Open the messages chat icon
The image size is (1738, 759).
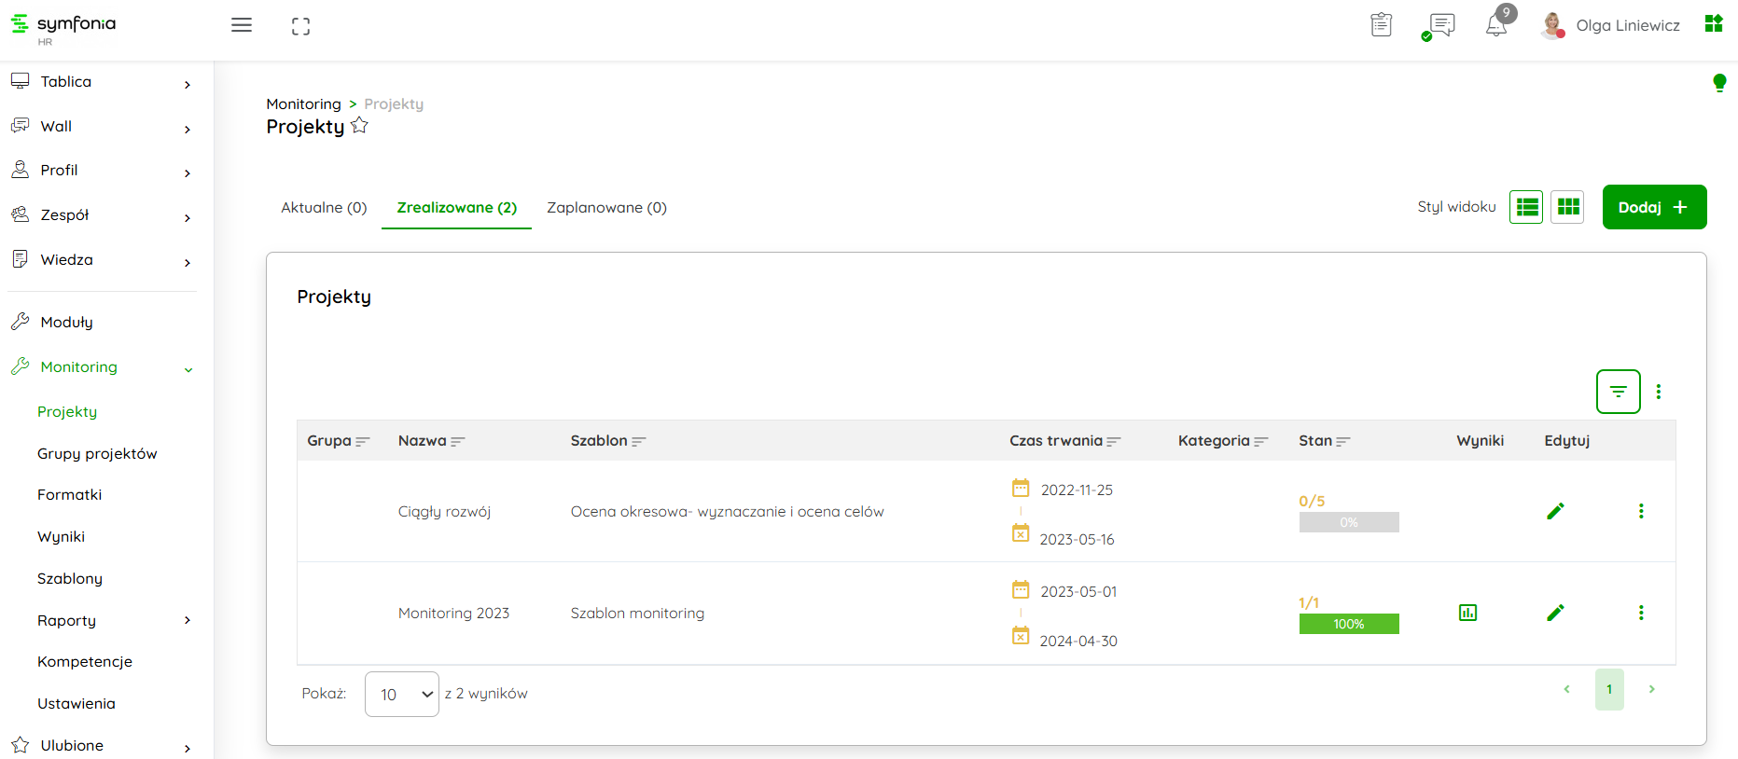[x=1441, y=25]
